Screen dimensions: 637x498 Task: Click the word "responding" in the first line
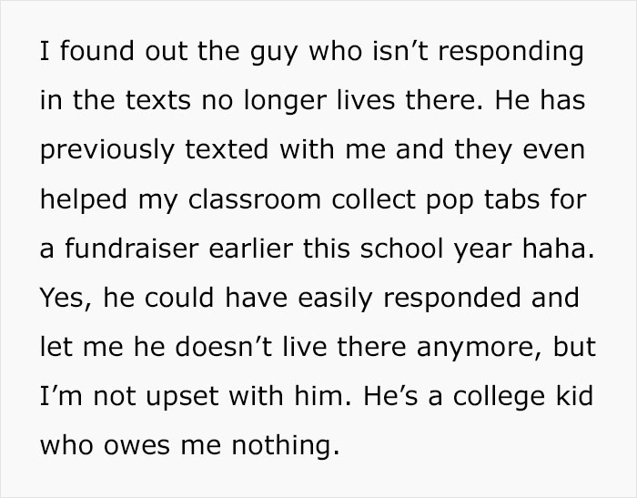511,53
